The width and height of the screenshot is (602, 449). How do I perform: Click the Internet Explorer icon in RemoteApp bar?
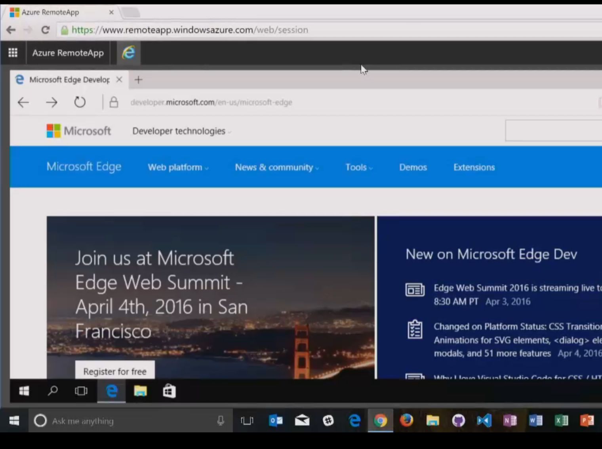click(128, 53)
